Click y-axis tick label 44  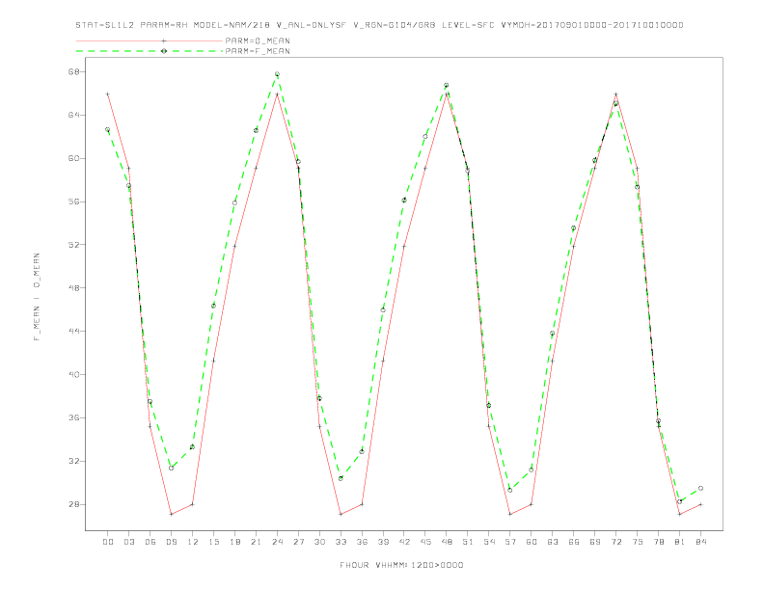tap(73, 332)
